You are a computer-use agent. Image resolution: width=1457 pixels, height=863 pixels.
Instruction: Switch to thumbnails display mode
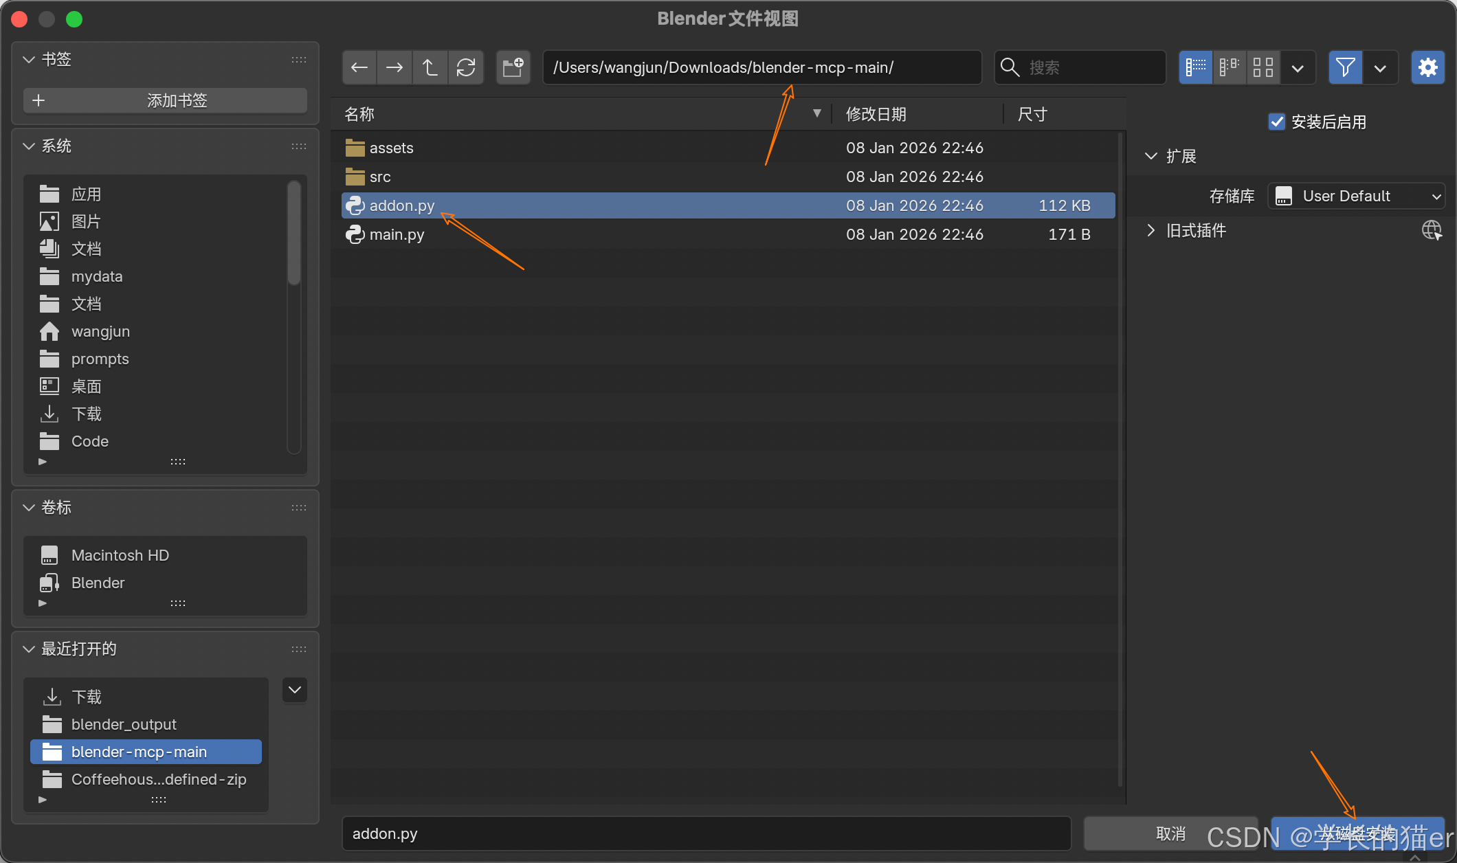(1263, 67)
